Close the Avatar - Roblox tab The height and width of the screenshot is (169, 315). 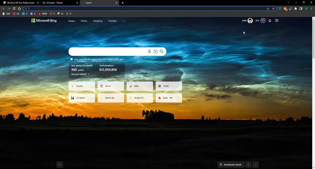click(77, 3)
